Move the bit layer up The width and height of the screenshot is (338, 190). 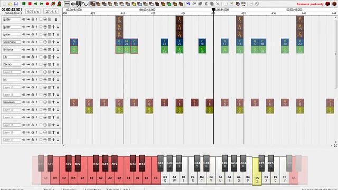click(x=53, y=80)
